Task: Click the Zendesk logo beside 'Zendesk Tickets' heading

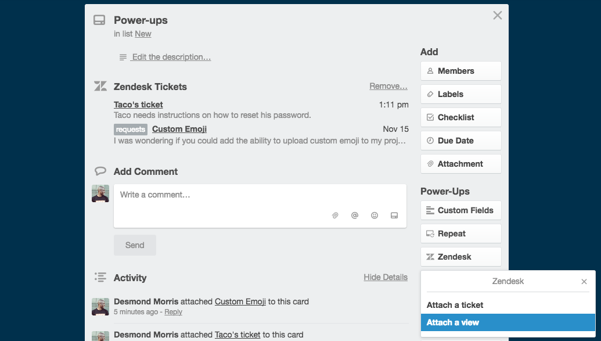Action: click(x=100, y=86)
